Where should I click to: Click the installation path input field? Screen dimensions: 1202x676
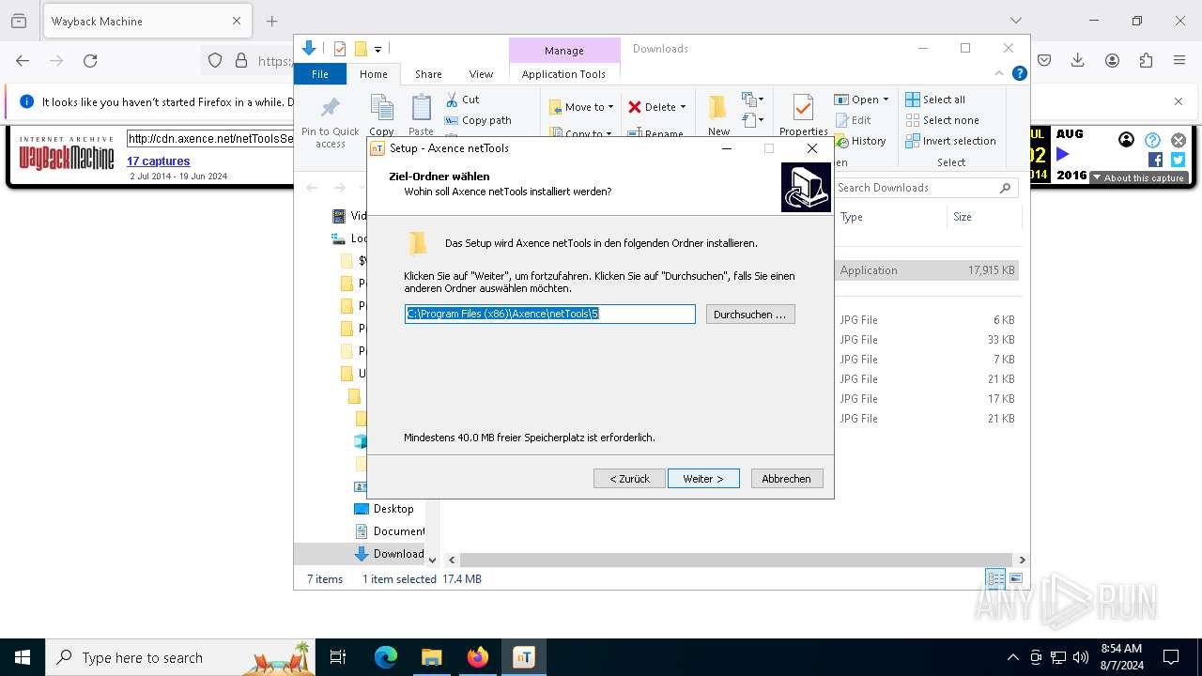coord(550,315)
